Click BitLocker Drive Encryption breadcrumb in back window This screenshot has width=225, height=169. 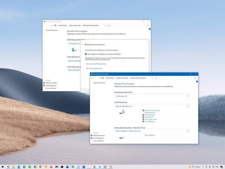click(x=91, y=25)
